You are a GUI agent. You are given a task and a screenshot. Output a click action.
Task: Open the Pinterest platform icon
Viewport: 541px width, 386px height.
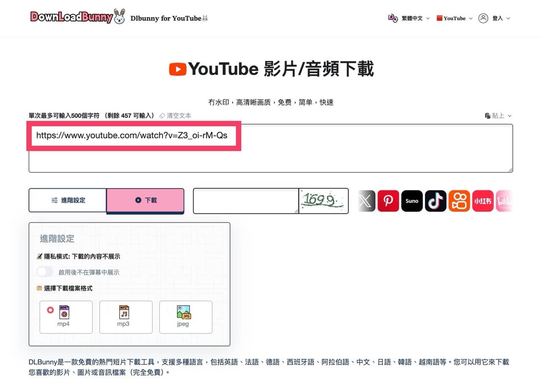388,201
